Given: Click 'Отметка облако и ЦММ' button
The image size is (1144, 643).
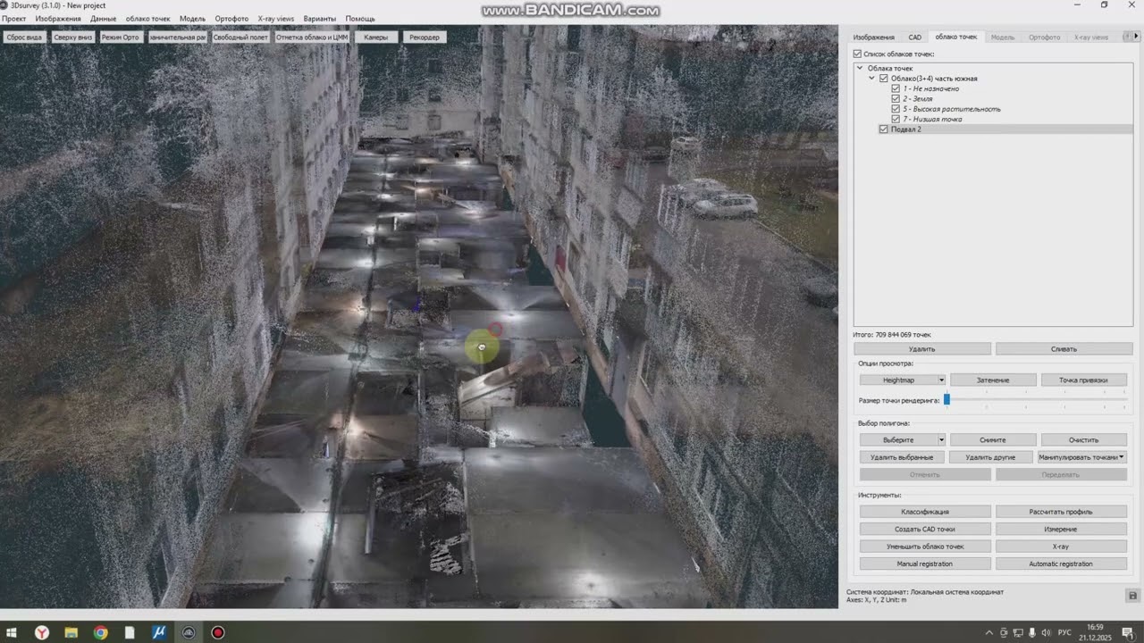Looking at the screenshot, I should pyautogui.click(x=312, y=38).
